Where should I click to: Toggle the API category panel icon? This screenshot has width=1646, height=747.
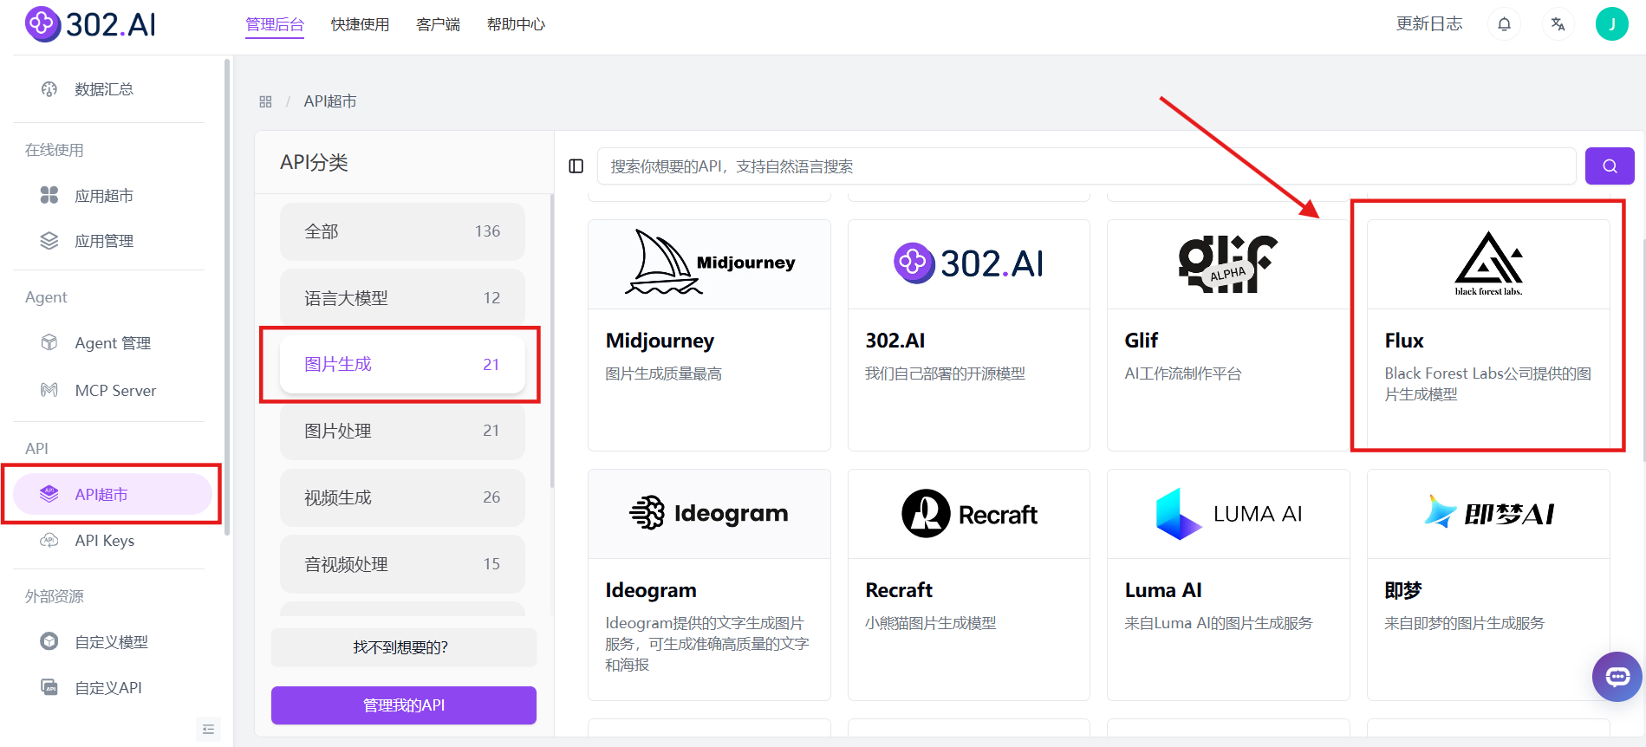[576, 166]
